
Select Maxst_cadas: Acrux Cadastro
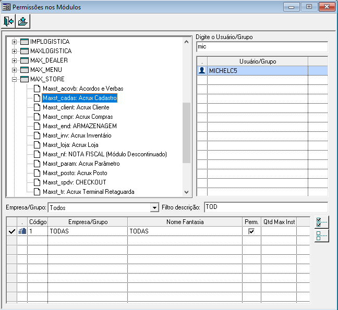pyautogui.click(x=79, y=98)
